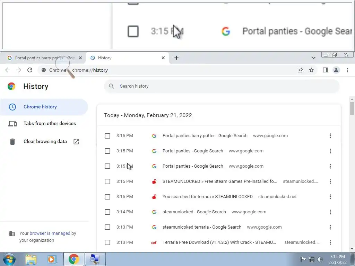The image size is (355, 266).
Task: Open the first 'Portal panties - Google Search' history link
Action: tap(193, 151)
